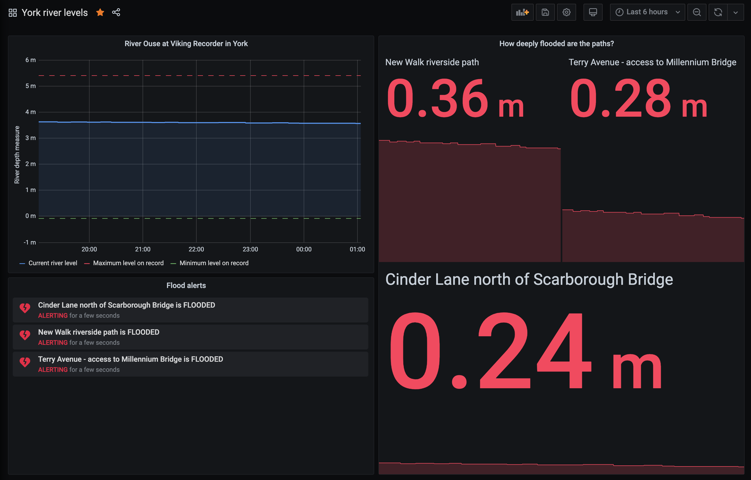The image size is (751, 480).
Task: Click the 0.28 m Terry Avenue value
Action: tap(639, 98)
